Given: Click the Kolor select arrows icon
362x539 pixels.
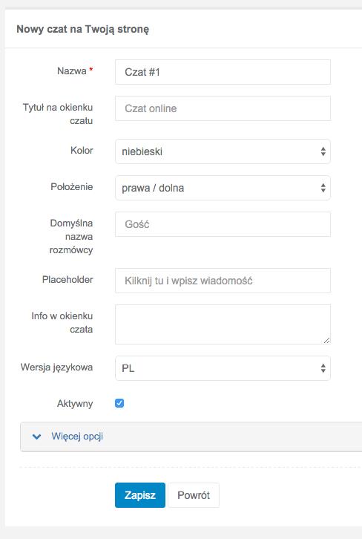Looking at the screenshot, I should coord(323,151).
